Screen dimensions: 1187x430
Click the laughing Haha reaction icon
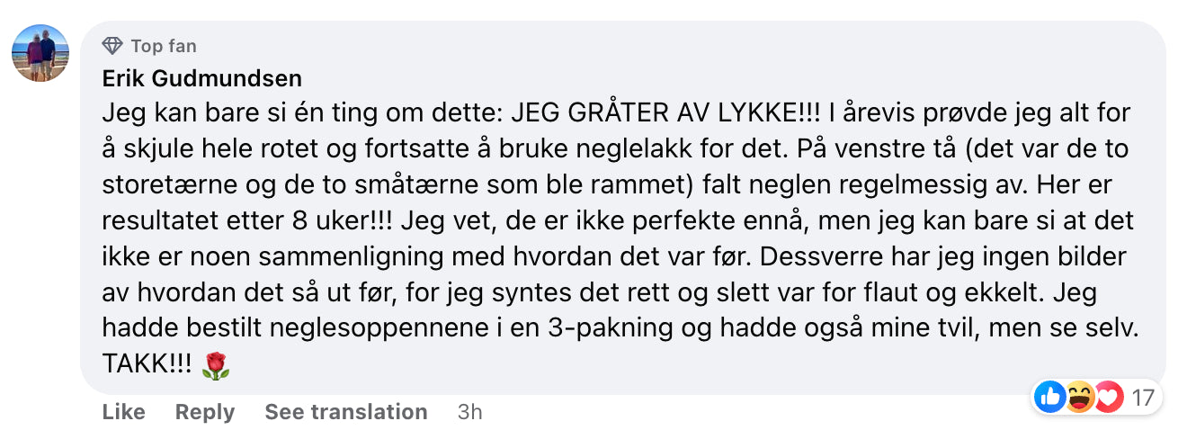(x=1079, y=397)
